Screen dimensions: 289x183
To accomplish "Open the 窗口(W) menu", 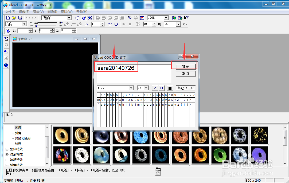I will [x=67, y=11].
